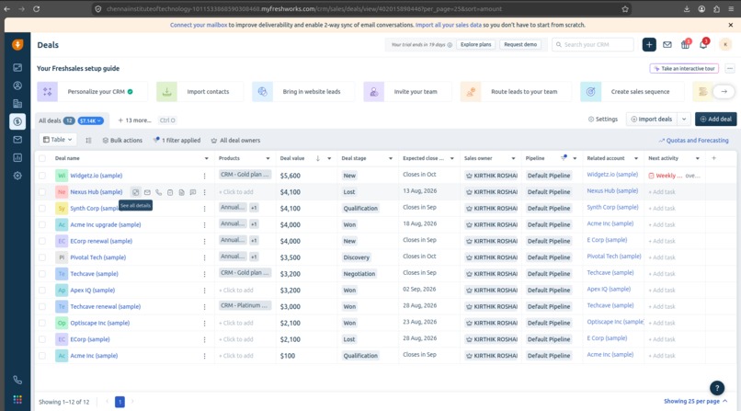741x411 pixels.
Task: Open the dashboard icon in left sidebar
Action: tap(17, 67)
